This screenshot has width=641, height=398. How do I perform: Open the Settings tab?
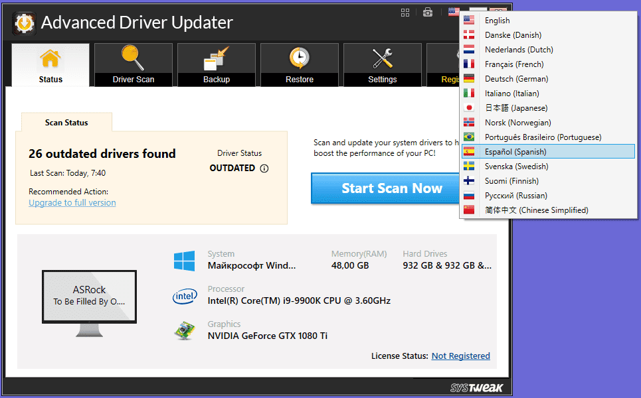click(382, 65)
